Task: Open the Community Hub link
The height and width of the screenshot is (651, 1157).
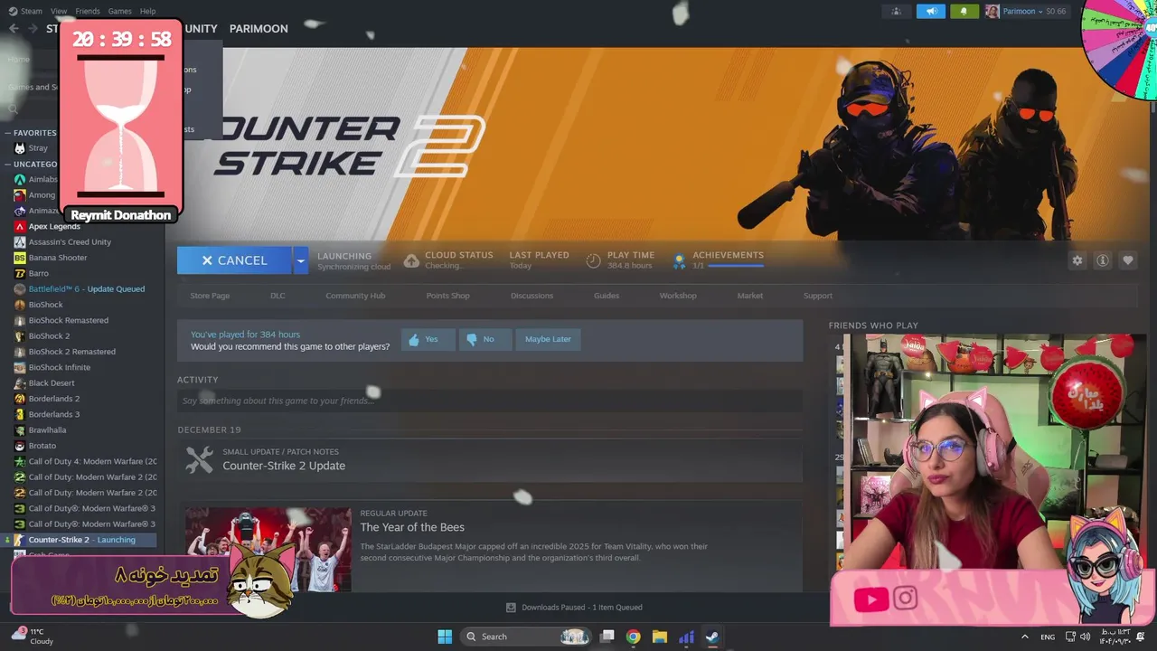Action: (355, 296)
